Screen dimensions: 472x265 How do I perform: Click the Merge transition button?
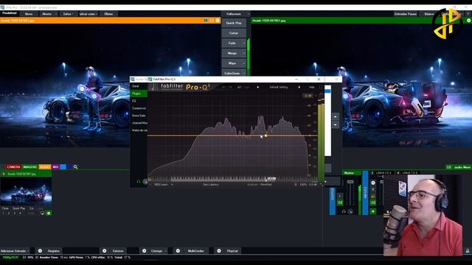(x=232, y=54)
